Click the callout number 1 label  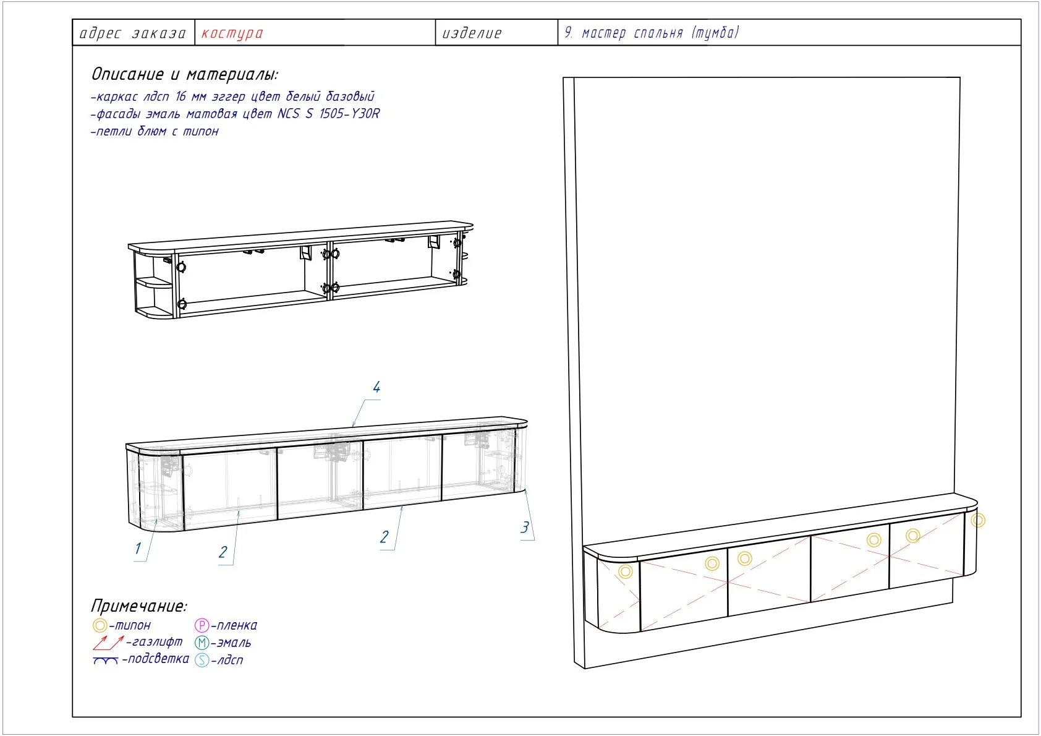pyautogui.click(x=138, y=548)
